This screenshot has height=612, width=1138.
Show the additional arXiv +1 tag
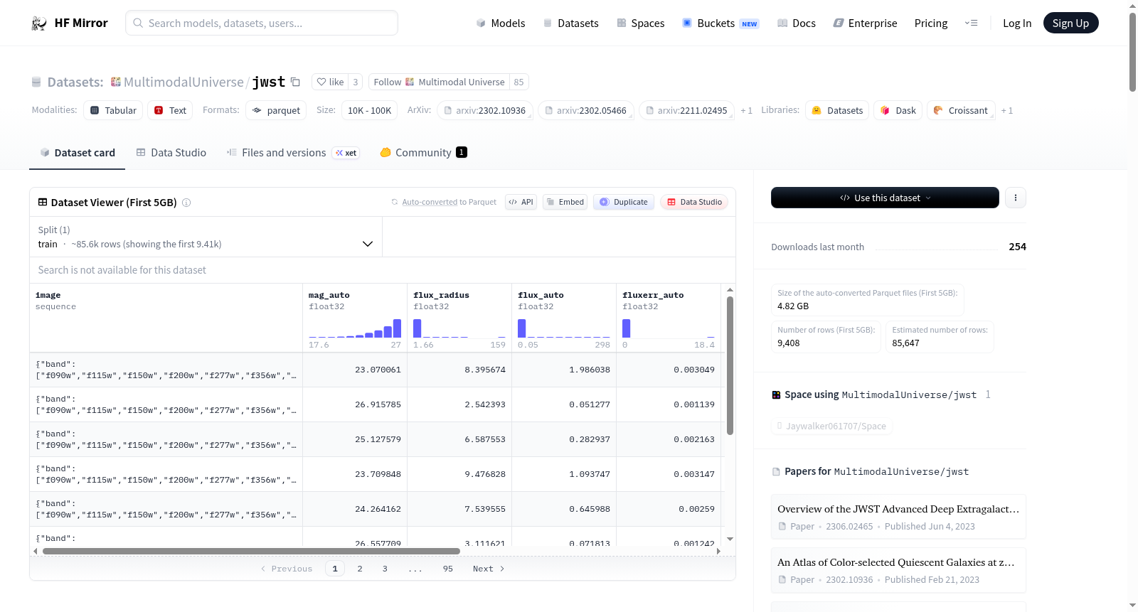click(x=746, y=110)
